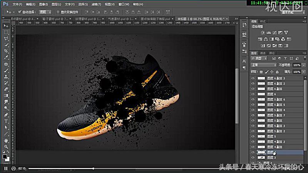Viewport: 308px width, 173px height.
Task: Open the 图像(I) menu
Action: point(44,4)
